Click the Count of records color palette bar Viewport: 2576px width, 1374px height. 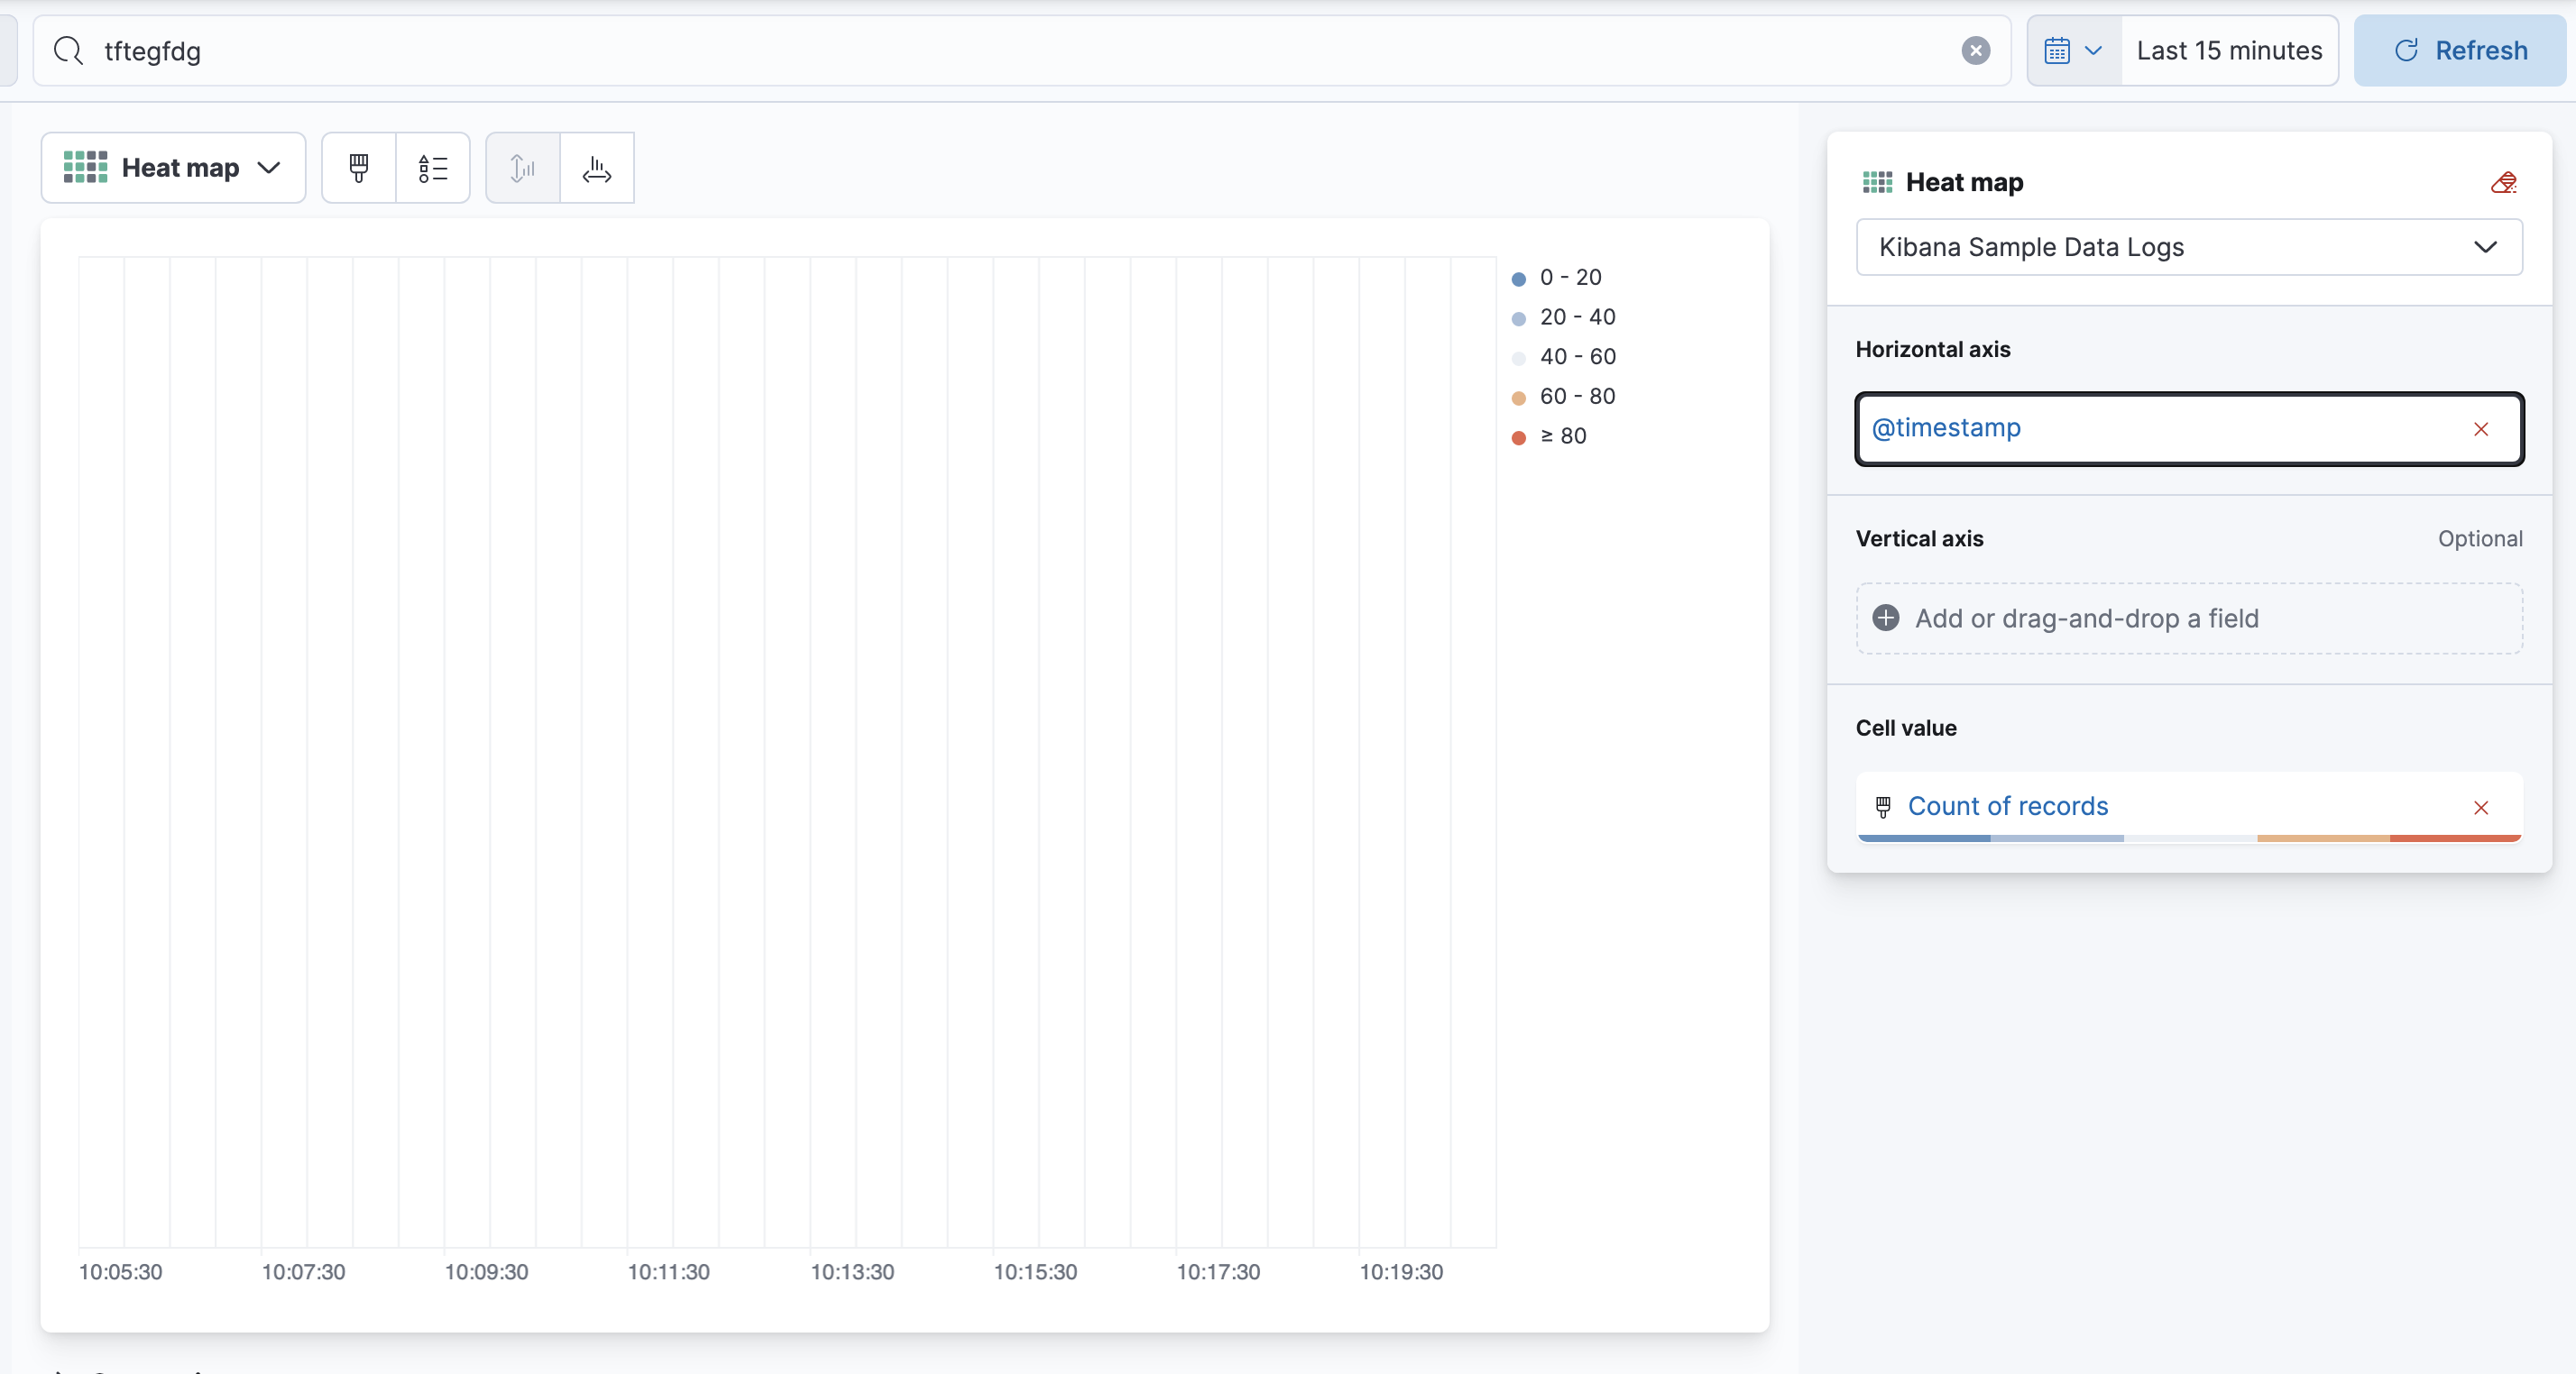point(2189,838)
